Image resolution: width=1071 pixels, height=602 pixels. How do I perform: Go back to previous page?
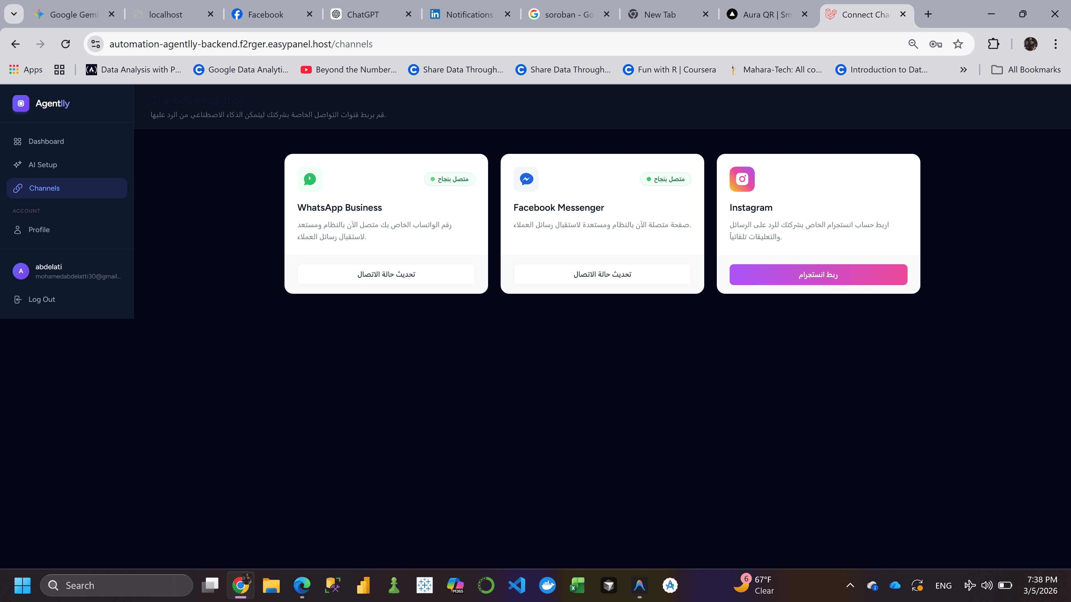tap(15, 44)
